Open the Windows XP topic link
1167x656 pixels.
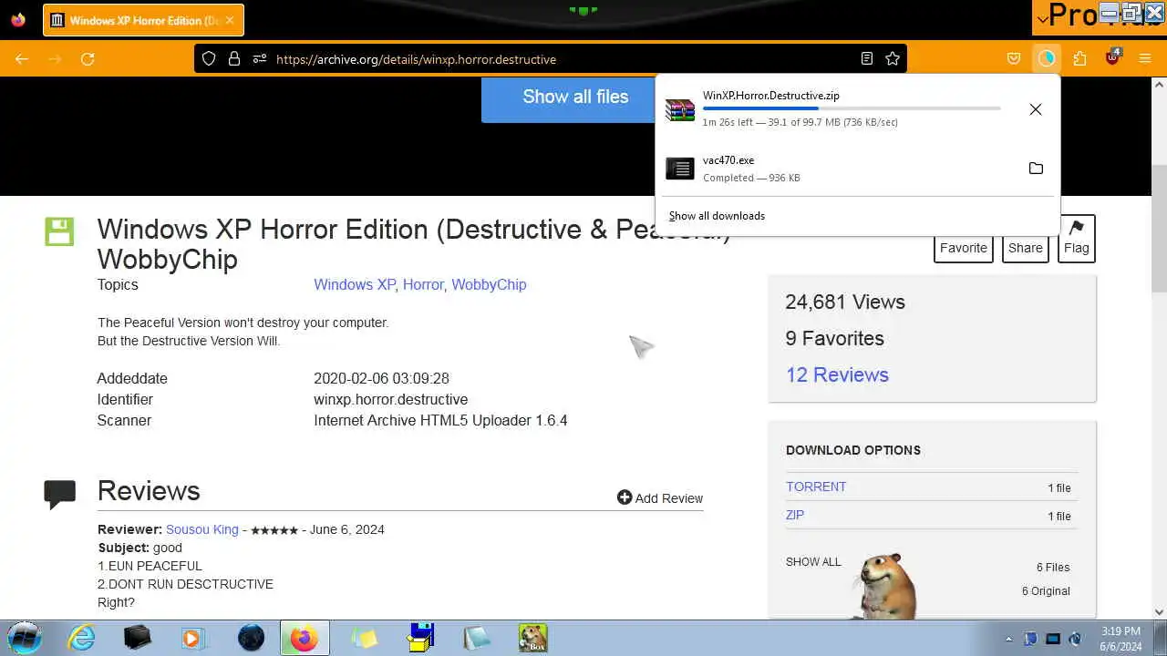tap(355, 284)
